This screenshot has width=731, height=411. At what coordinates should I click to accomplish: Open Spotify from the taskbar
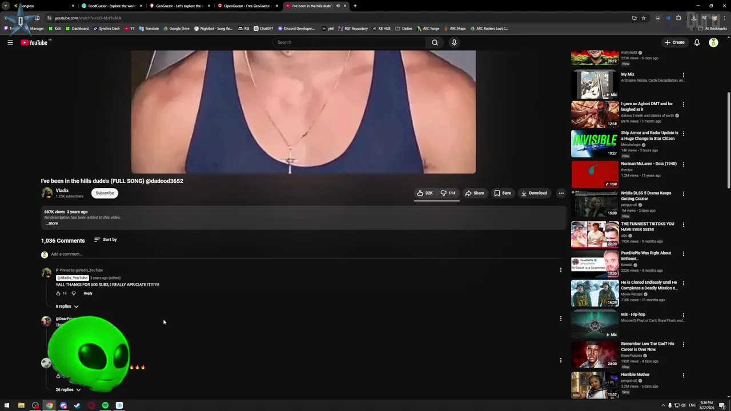[x=105, y=405]
